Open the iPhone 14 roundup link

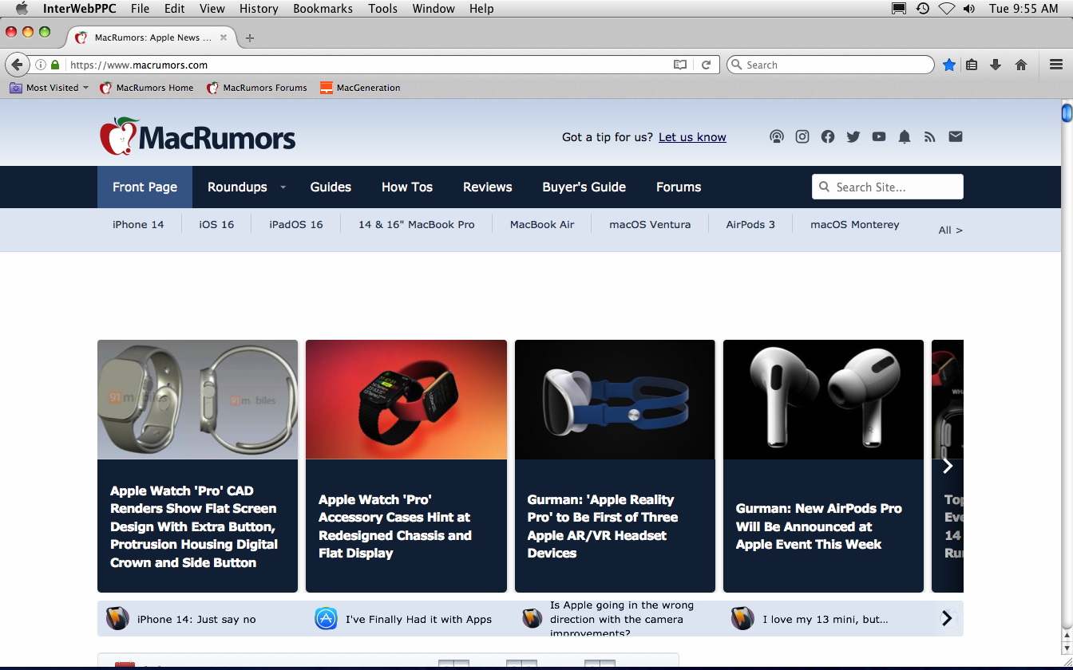(x=138, y=224)
